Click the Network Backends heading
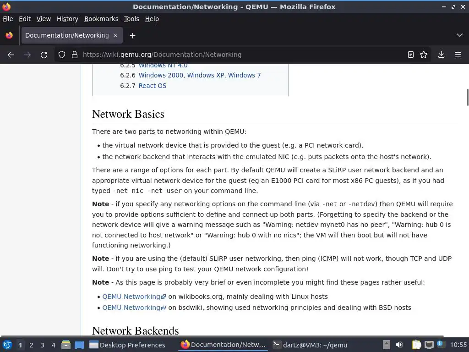This screenshot has width=469, height=352. pos(135,330)
